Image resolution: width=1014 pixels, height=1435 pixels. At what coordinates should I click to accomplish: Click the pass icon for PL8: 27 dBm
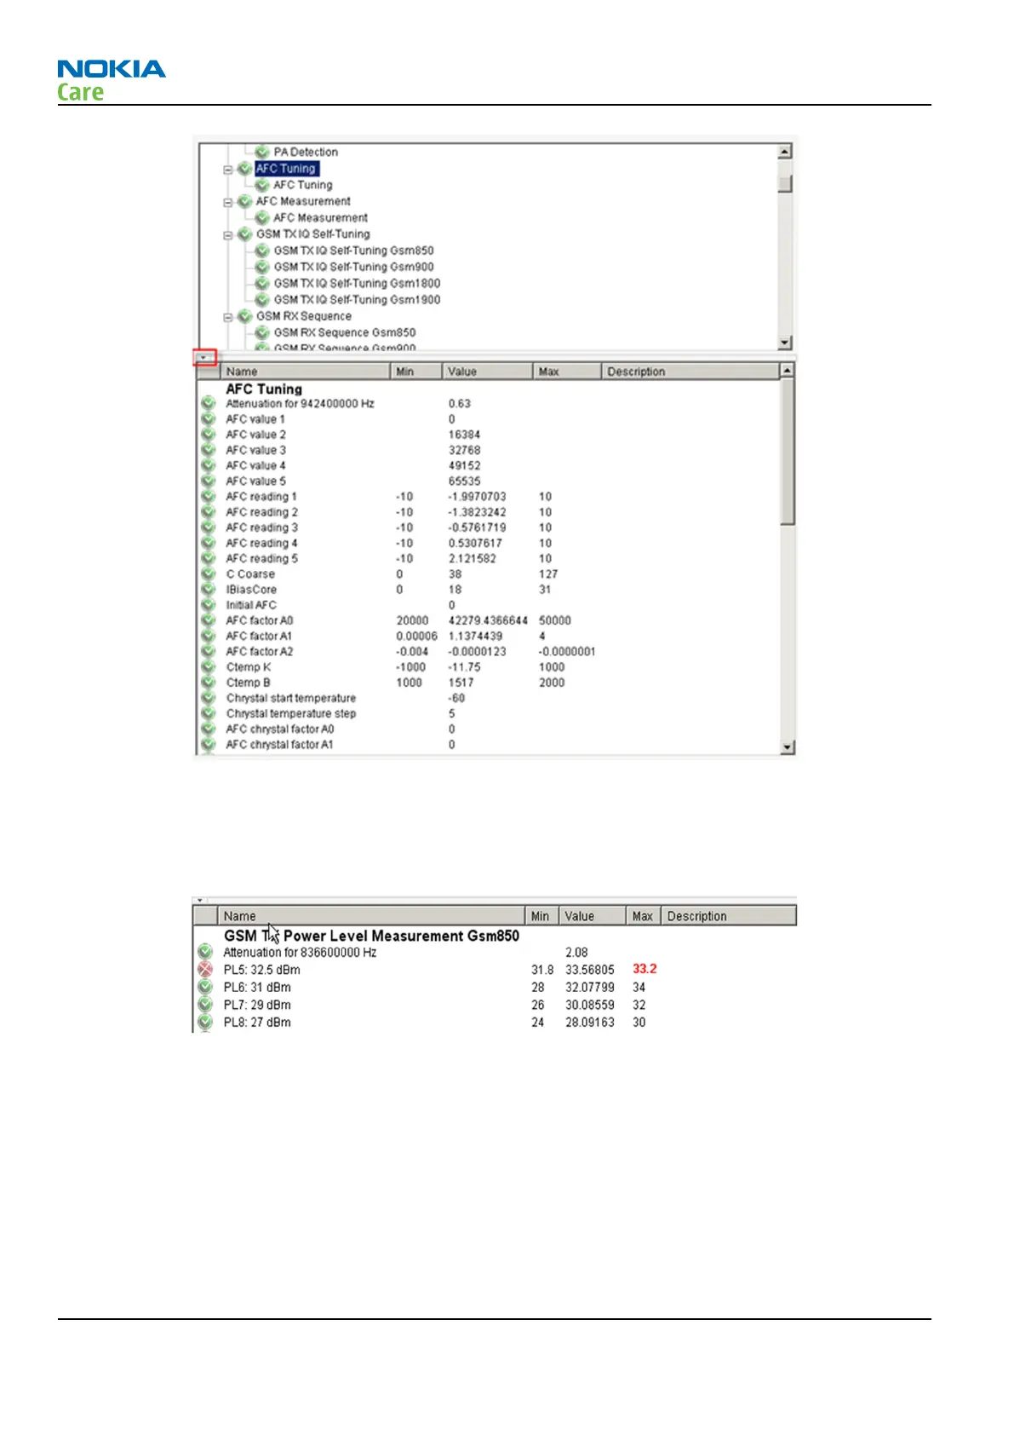(205, 1023)
